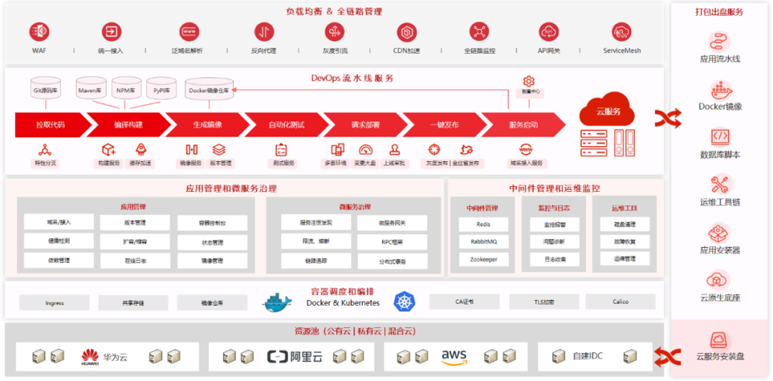Select the 灰度发布 target icon

433,149
